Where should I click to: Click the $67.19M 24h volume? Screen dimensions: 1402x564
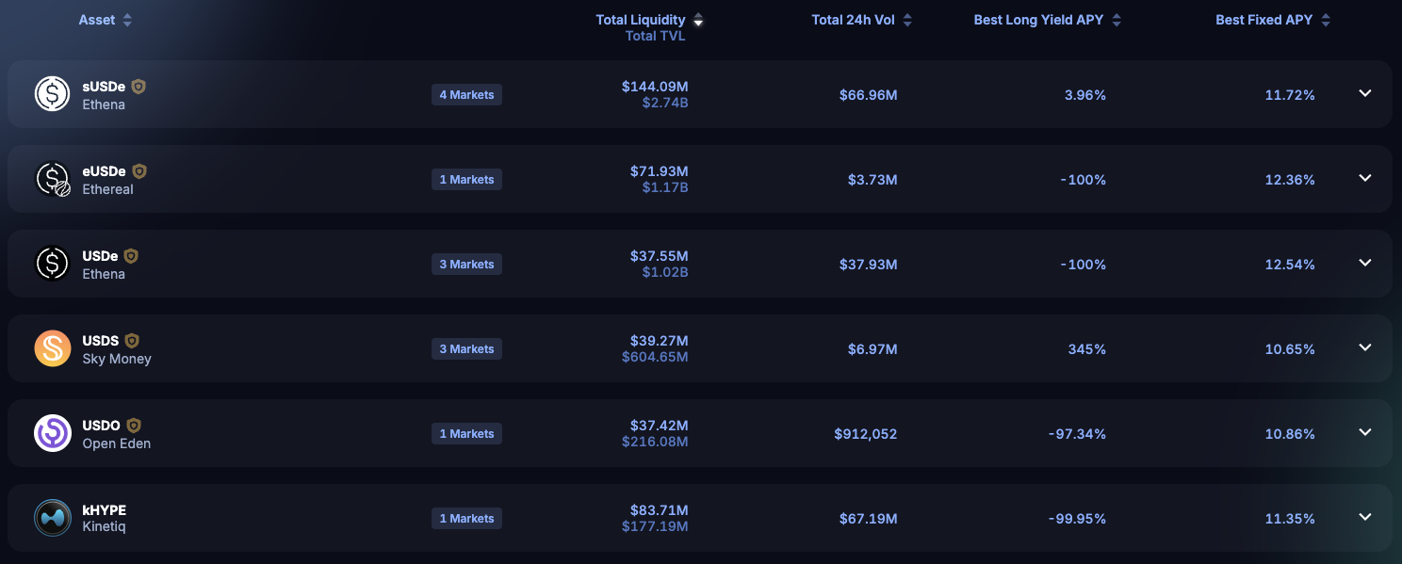869,519
